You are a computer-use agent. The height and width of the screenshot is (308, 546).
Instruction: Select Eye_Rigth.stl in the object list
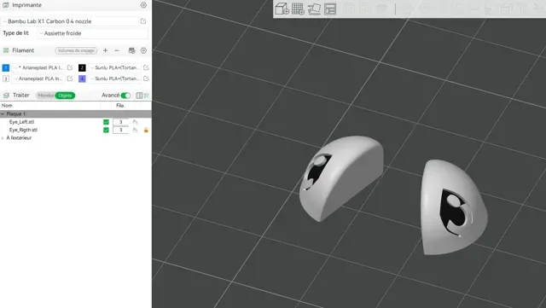click(23, 130)
